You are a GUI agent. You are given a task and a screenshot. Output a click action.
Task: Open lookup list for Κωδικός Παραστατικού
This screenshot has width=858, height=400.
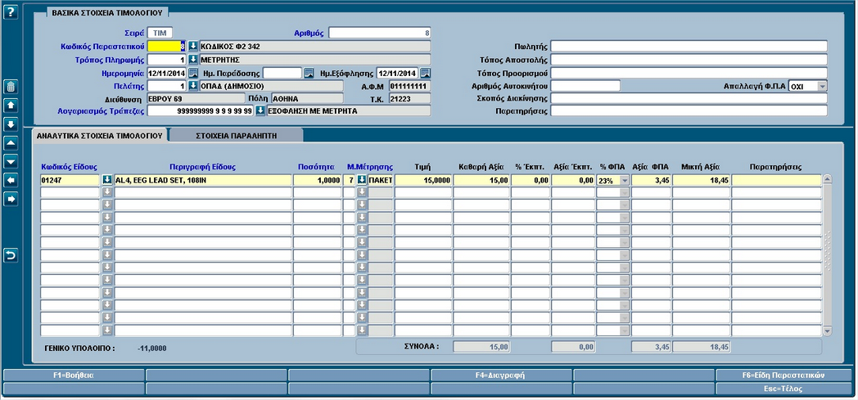click(193, 46)
